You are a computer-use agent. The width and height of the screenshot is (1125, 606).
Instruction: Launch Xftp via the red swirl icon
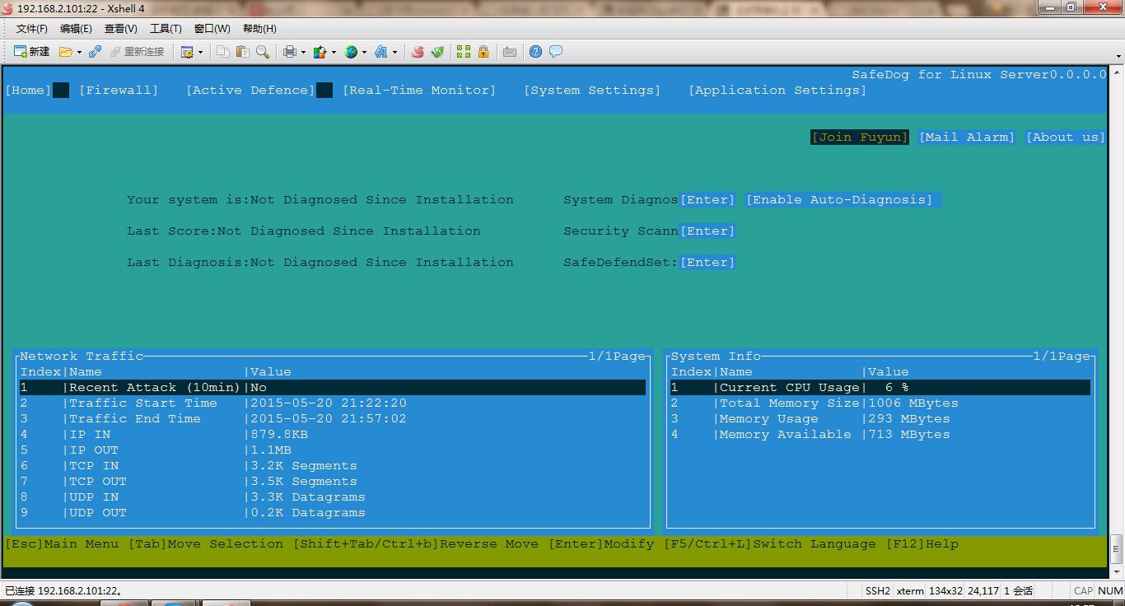(418, 52)
